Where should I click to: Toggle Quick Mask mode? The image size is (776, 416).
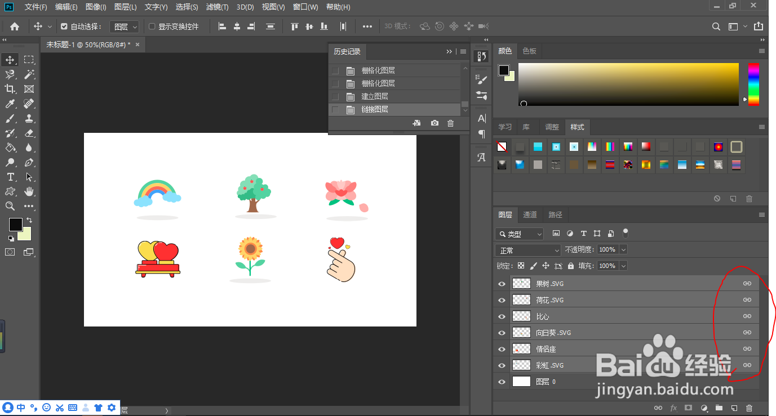(10, 252)
